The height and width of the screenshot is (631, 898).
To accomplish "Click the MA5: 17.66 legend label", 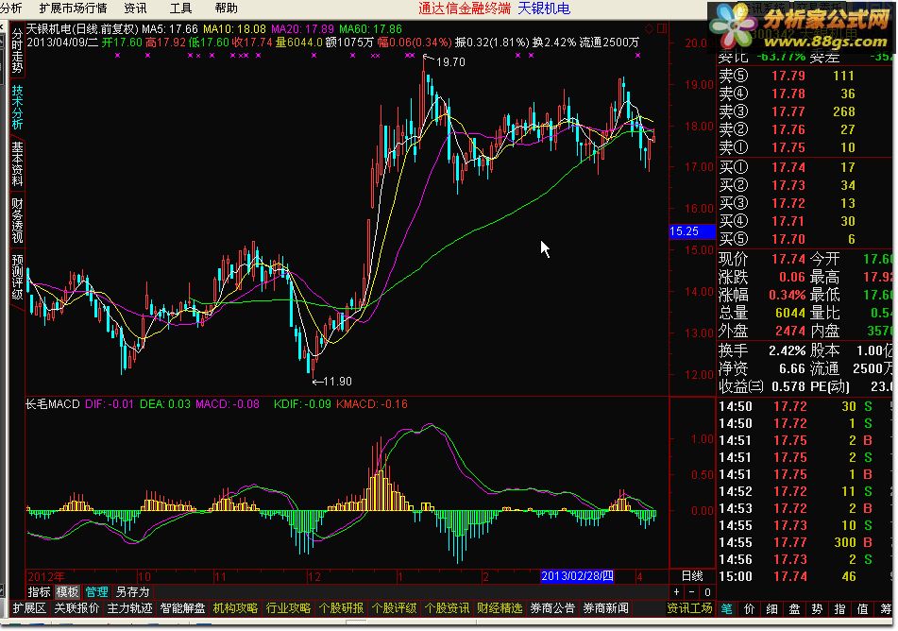I will 170,28.
